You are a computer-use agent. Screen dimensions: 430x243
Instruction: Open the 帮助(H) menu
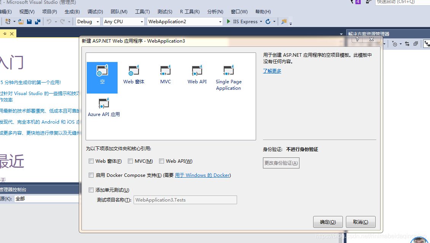[263, 12]
